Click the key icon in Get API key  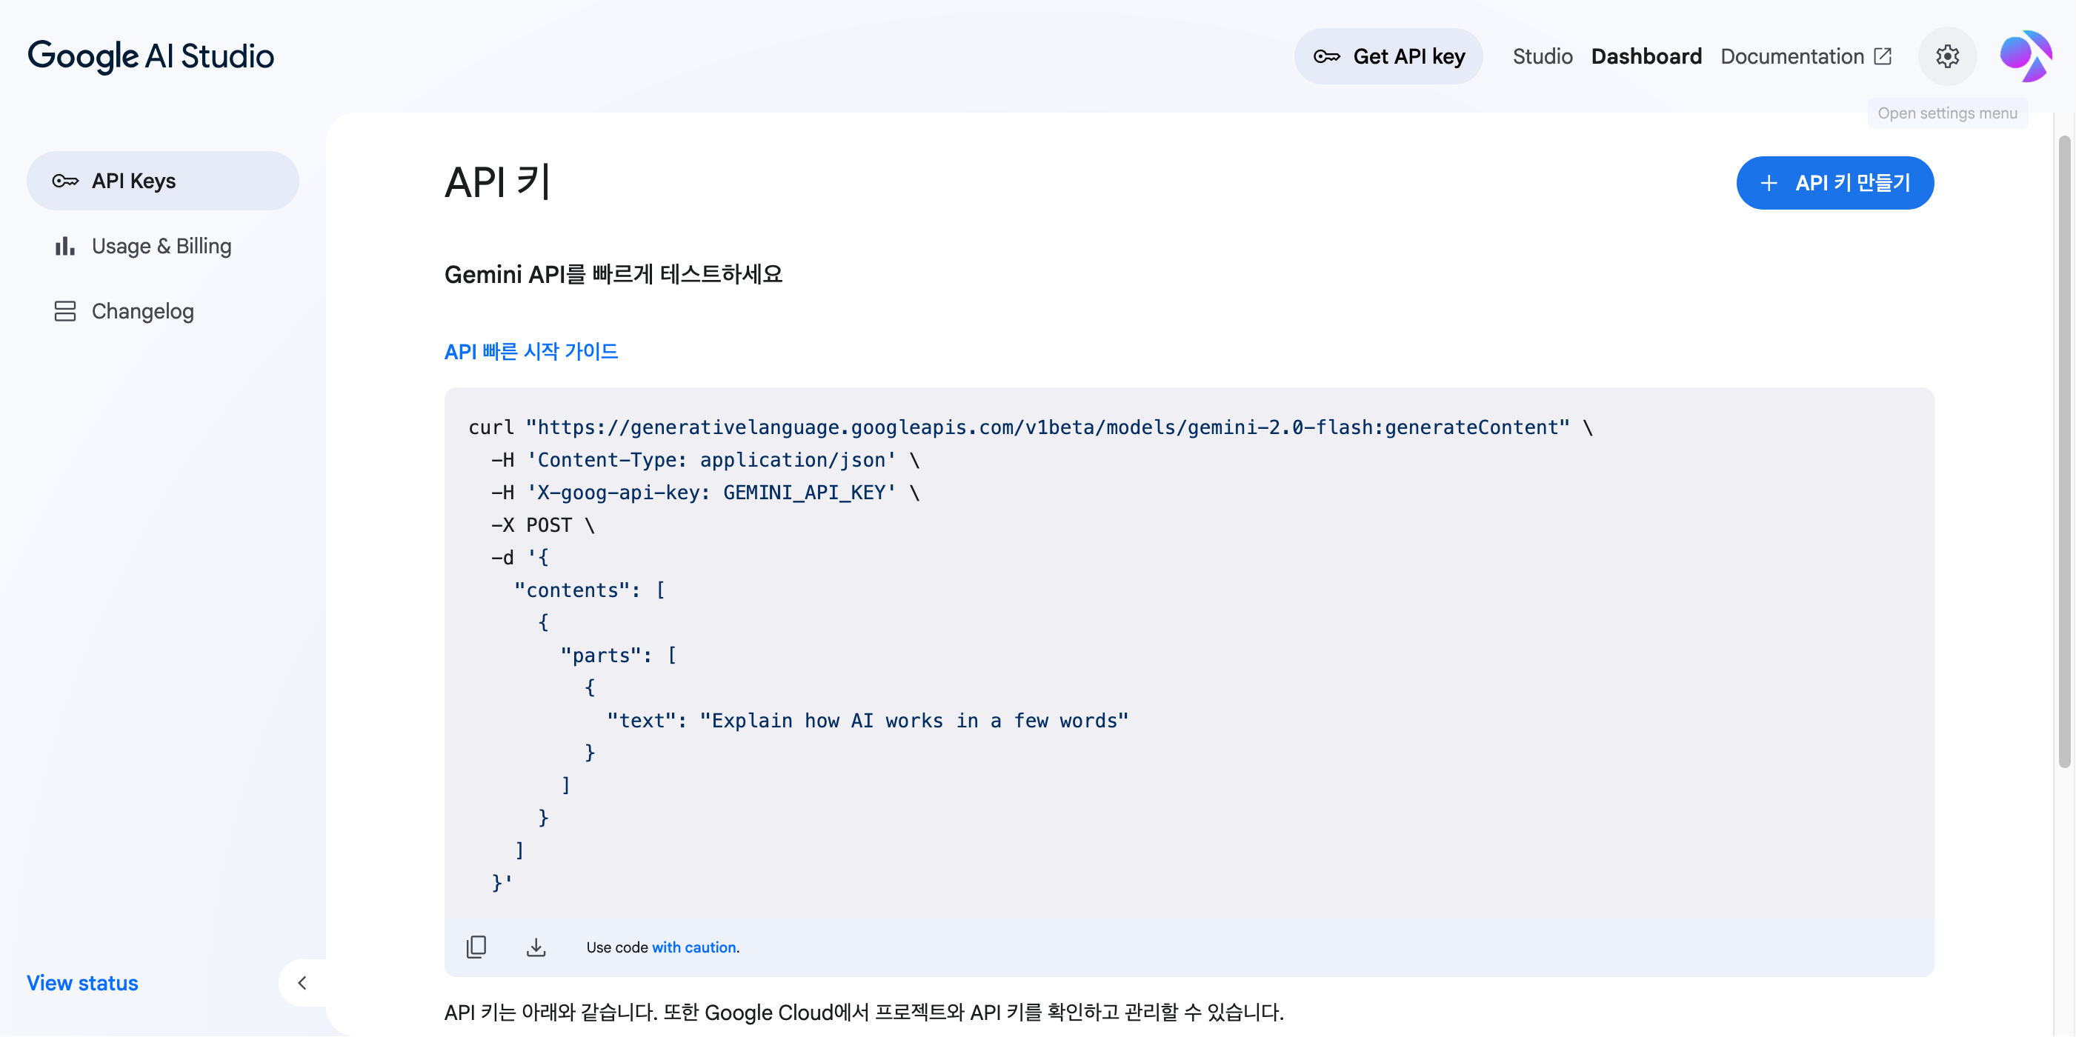tap(1326, 56)
